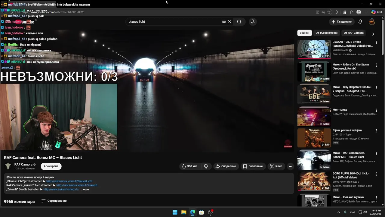Open the rafcamora.vdsm.li/Zukunft link
Screen dimensions: 385x217
77,185
